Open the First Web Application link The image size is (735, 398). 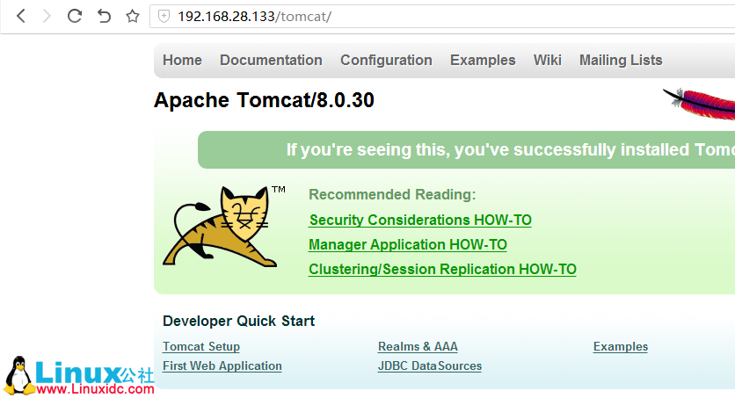point(222,365)
